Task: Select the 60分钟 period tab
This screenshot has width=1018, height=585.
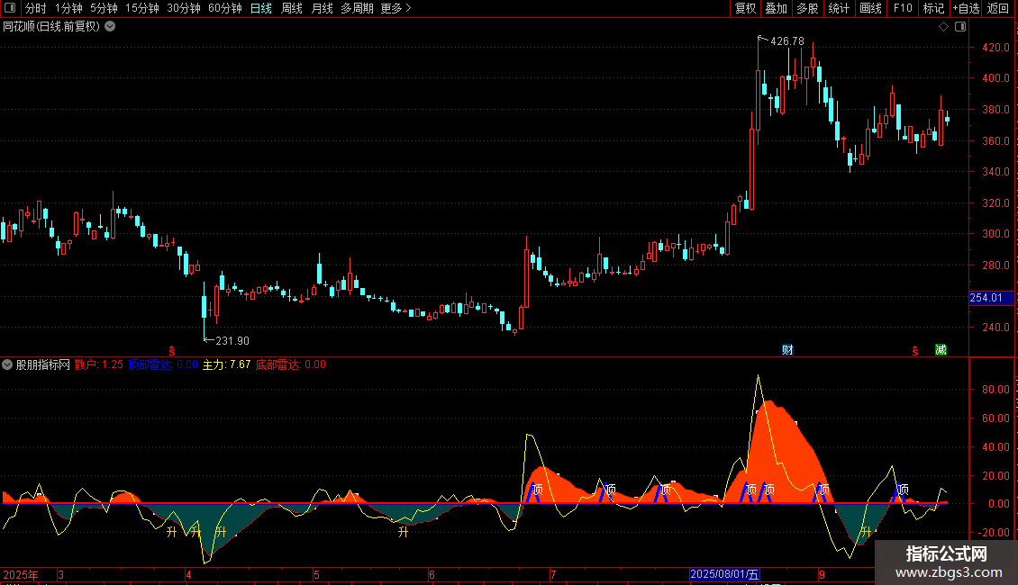Action: (x=225, y=8)
